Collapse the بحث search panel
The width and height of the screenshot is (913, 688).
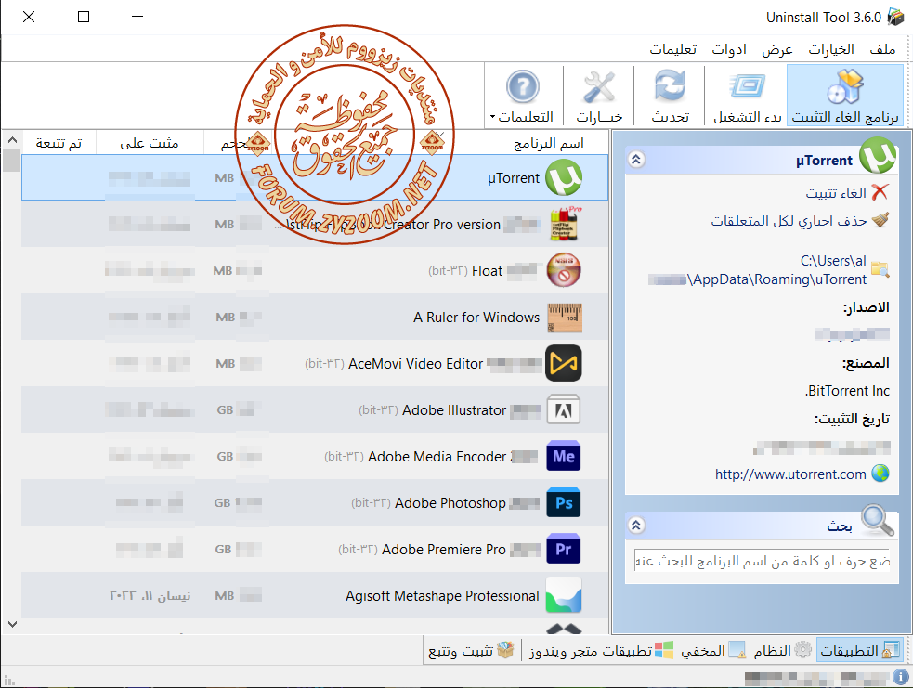tap(636, 526)
